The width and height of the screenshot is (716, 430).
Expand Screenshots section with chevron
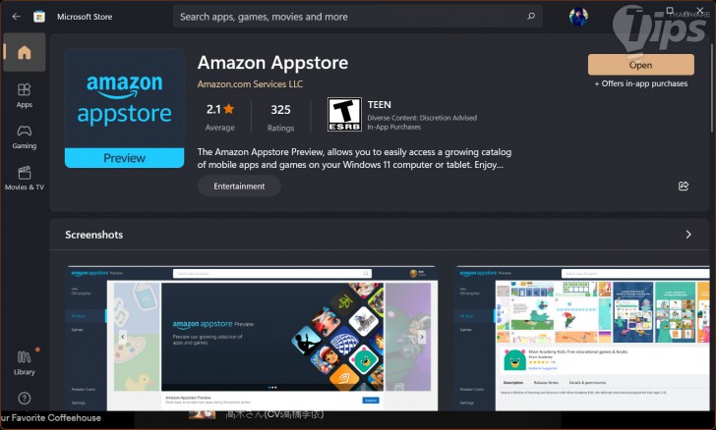pyautogui.click(x=688, y=235)
